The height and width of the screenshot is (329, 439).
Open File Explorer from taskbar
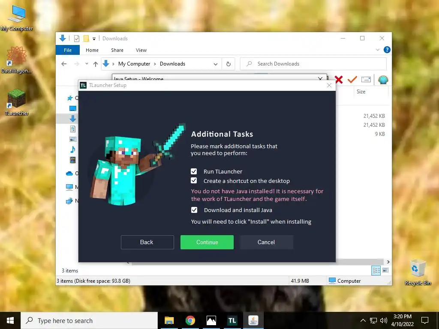point(169,320)
